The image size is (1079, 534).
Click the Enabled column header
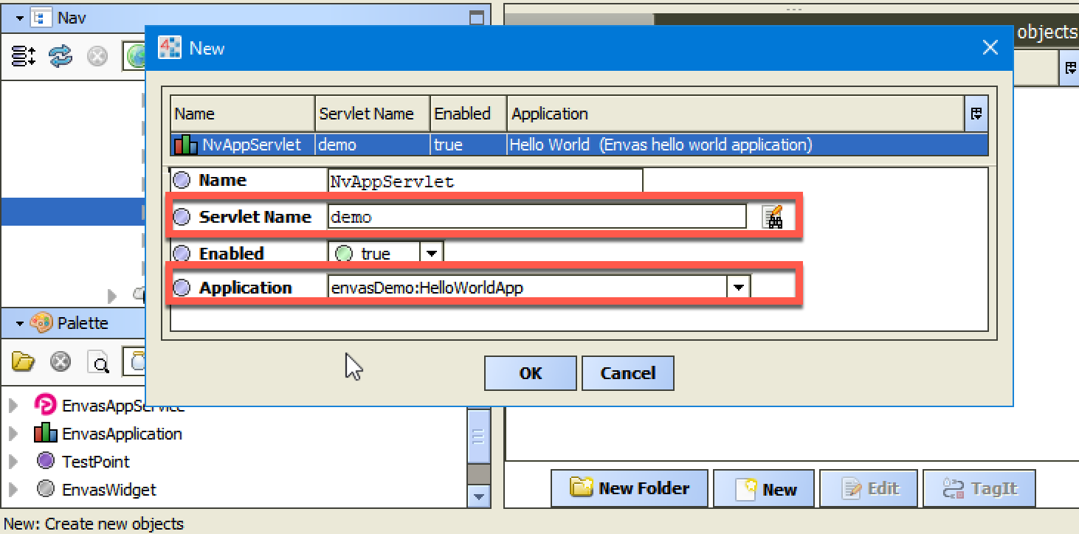point(469,114)
